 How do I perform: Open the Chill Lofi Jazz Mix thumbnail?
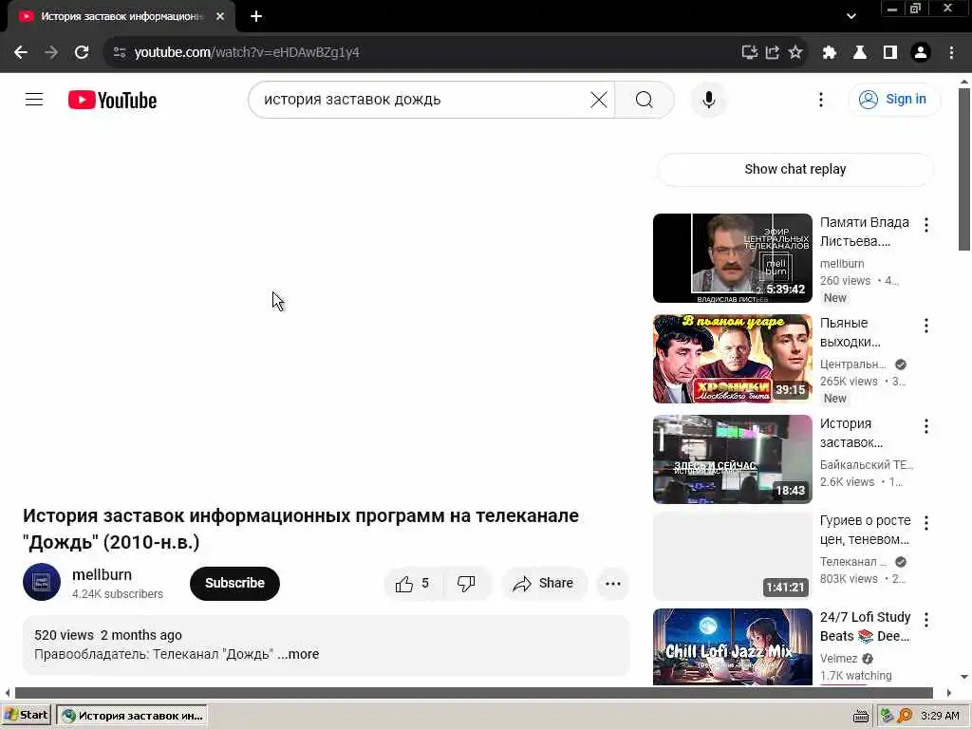(732, 646)
